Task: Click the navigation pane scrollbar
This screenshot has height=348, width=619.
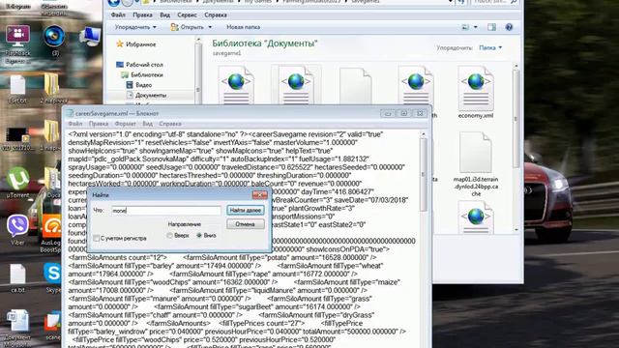Action: coord(197,71)
